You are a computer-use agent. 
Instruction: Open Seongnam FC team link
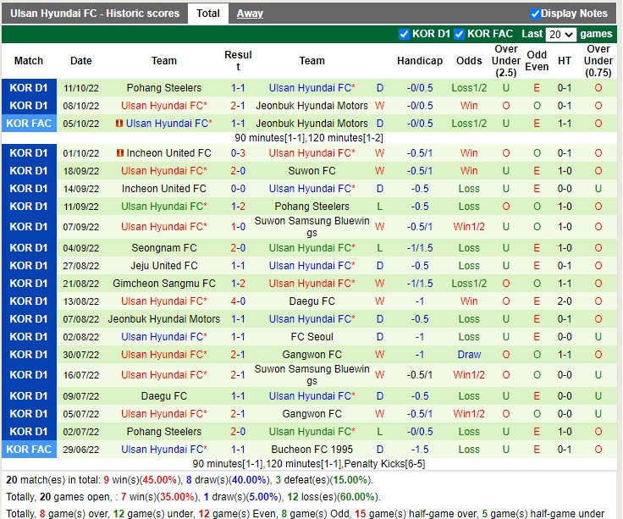point(163,248)
